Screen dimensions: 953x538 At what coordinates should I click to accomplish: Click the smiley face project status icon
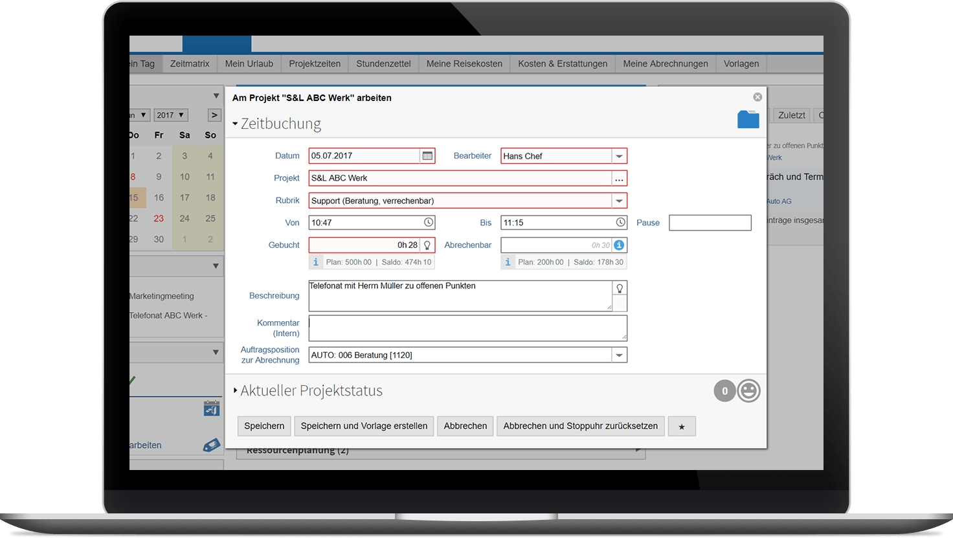[x=748, y=391]
